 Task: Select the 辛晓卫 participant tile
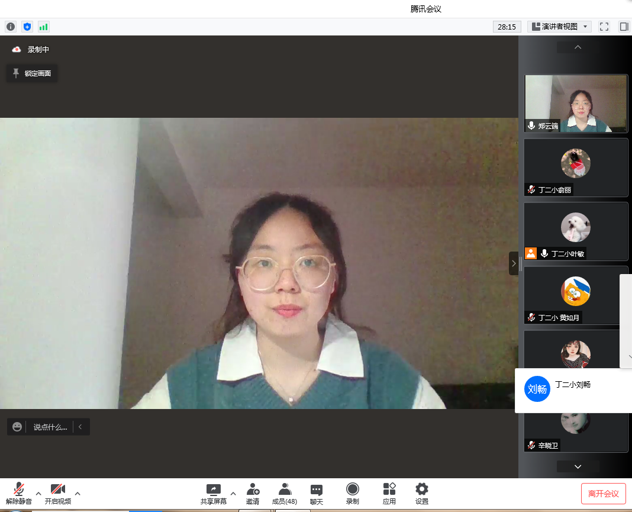coord(576,432)
